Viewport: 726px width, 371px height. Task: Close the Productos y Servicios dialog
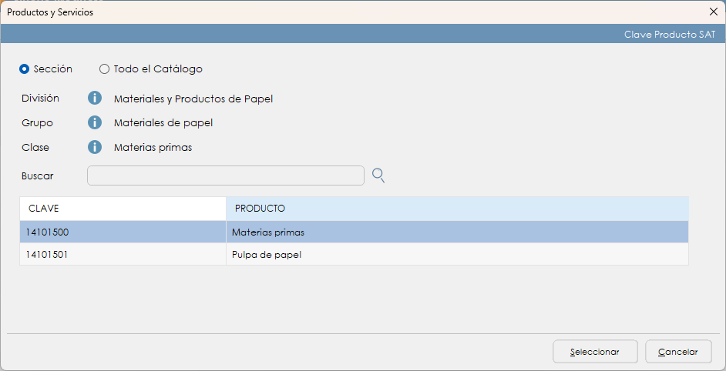click(x=713, y=12)
